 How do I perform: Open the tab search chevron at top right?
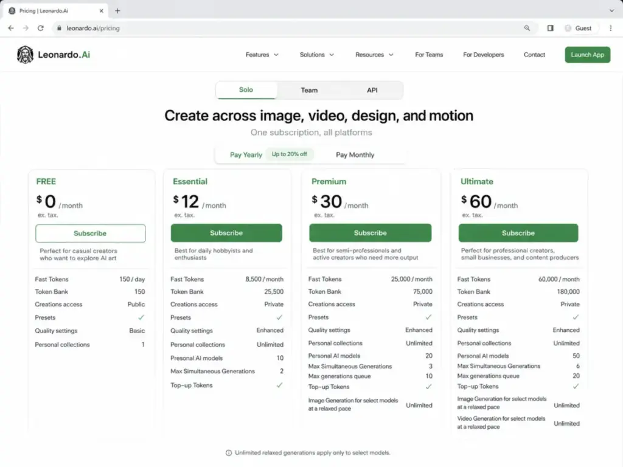pos(612,11)
